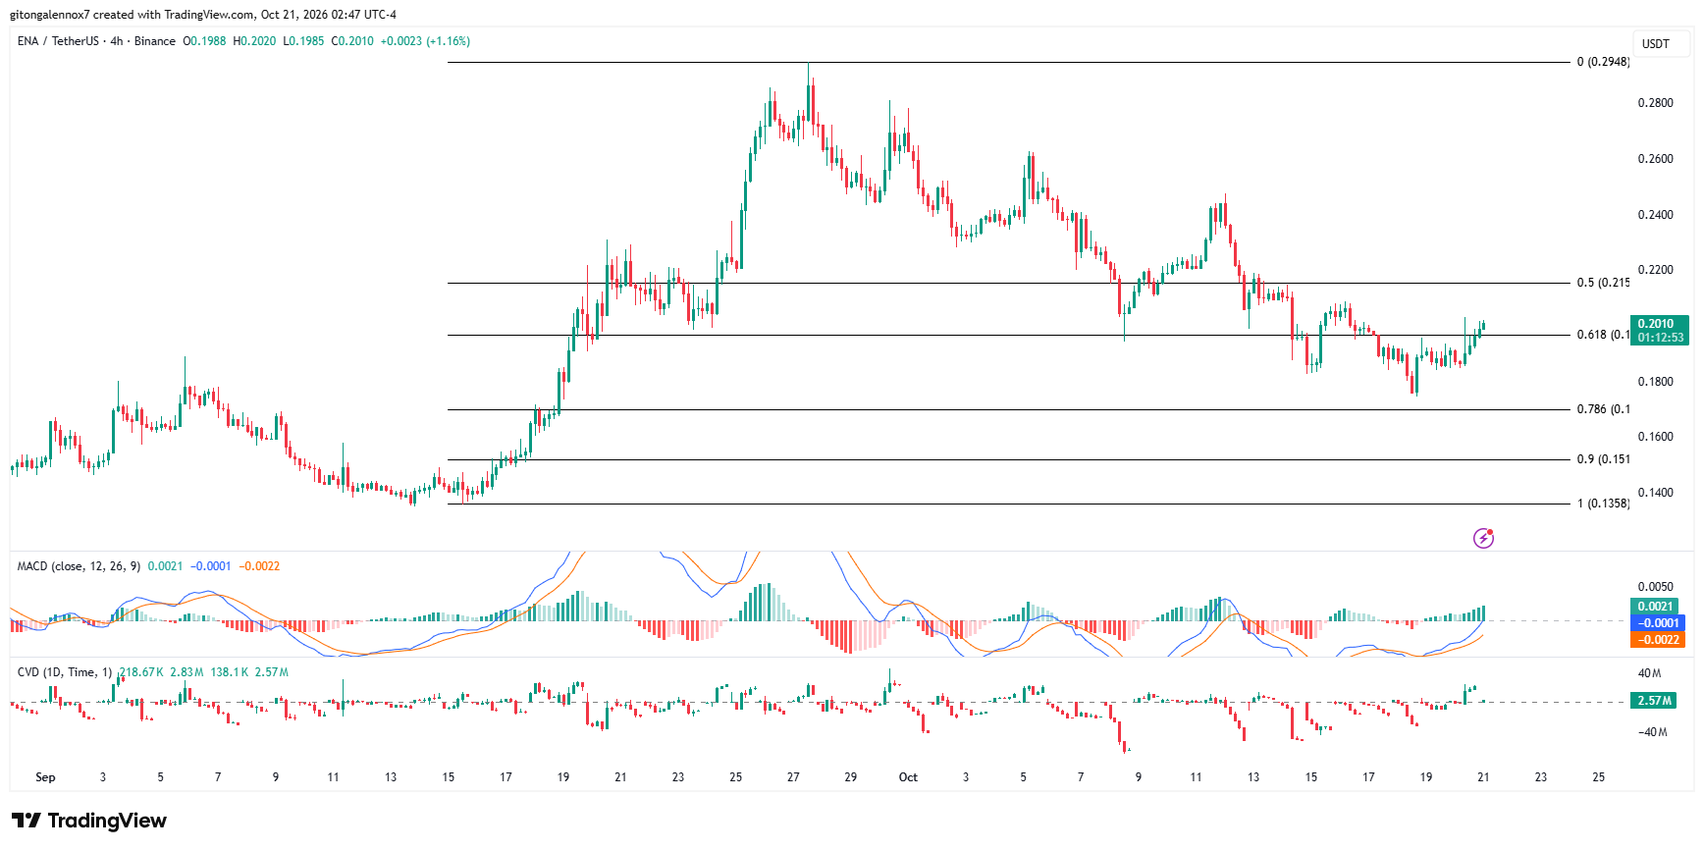Image resolution: width=1704 pixels, height=850 pixels.
Task: Click the CVD (1D, Time, 1) label
Action: click(65, 672)
